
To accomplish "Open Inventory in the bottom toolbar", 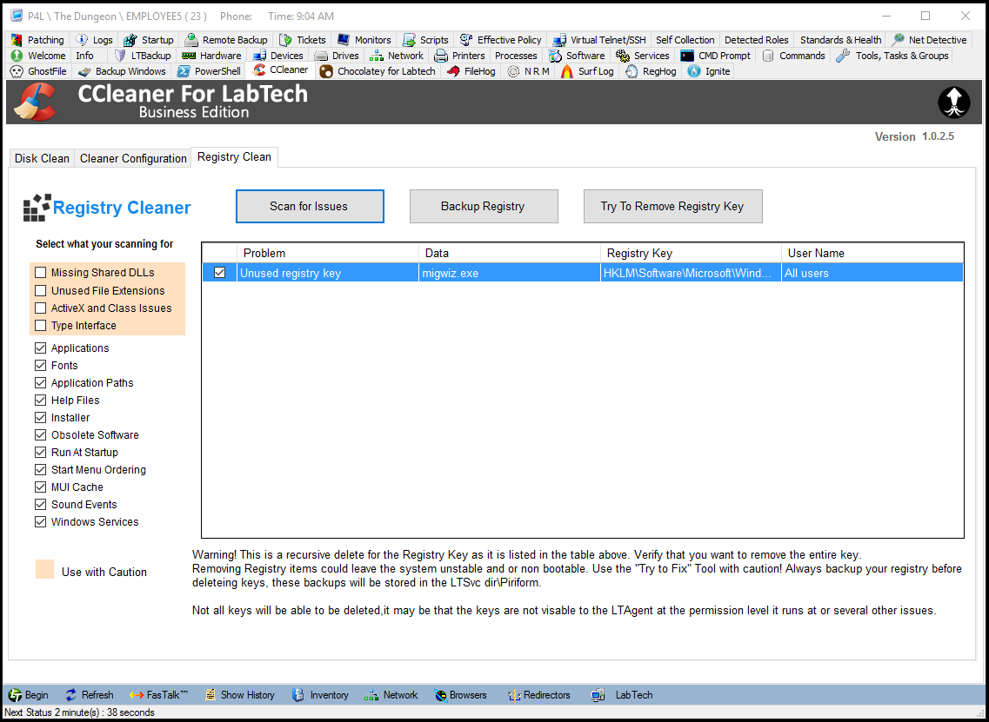I will click(320, 695).
